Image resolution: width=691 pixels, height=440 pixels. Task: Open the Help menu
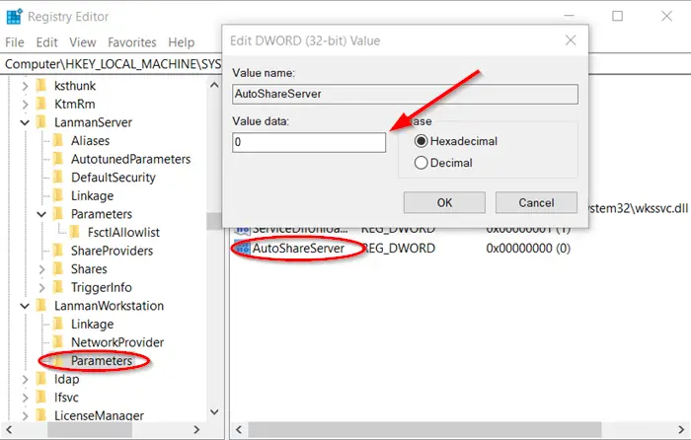tap(181, 42)
